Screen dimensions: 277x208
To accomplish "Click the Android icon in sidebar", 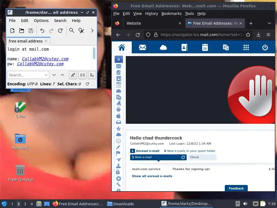I will (x=118, y=110).
